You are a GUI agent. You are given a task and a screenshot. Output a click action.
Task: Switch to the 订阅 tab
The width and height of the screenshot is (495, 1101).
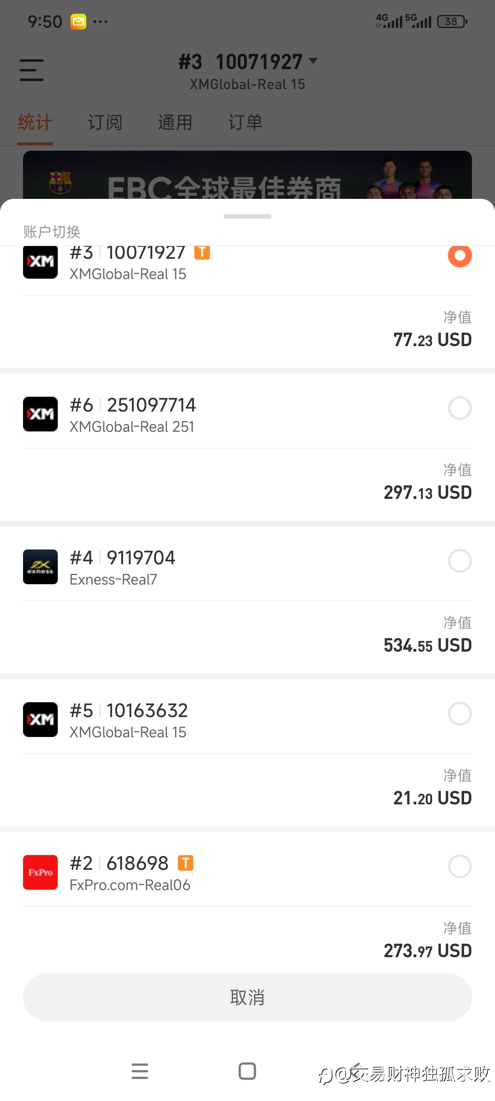point(105,123)
